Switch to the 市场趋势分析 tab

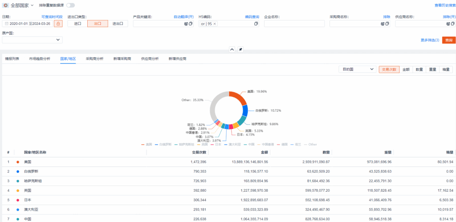pyautogui.click(x=40, y=59)
